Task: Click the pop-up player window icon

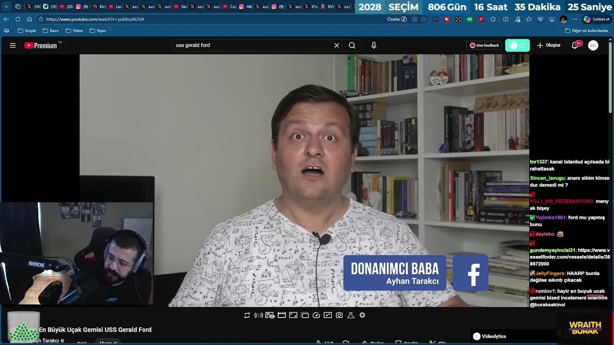Action: pyautogui.click(x=305, y=315)
